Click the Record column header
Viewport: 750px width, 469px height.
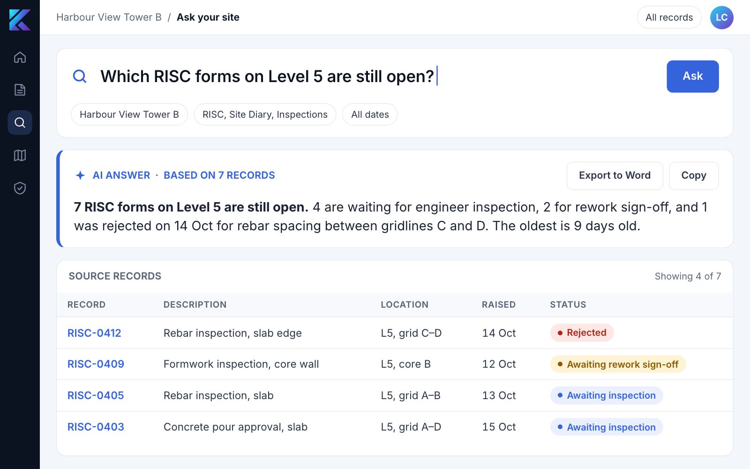click(86, 305)
